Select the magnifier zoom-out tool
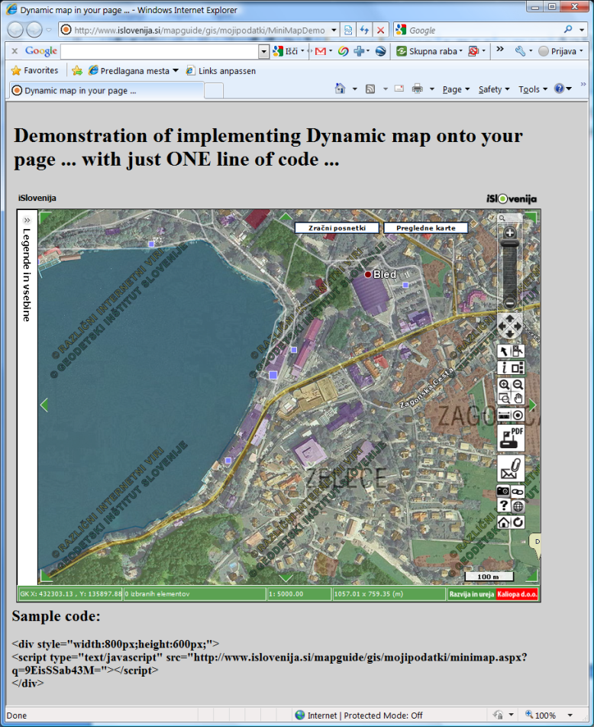 (x=518, y=384)
